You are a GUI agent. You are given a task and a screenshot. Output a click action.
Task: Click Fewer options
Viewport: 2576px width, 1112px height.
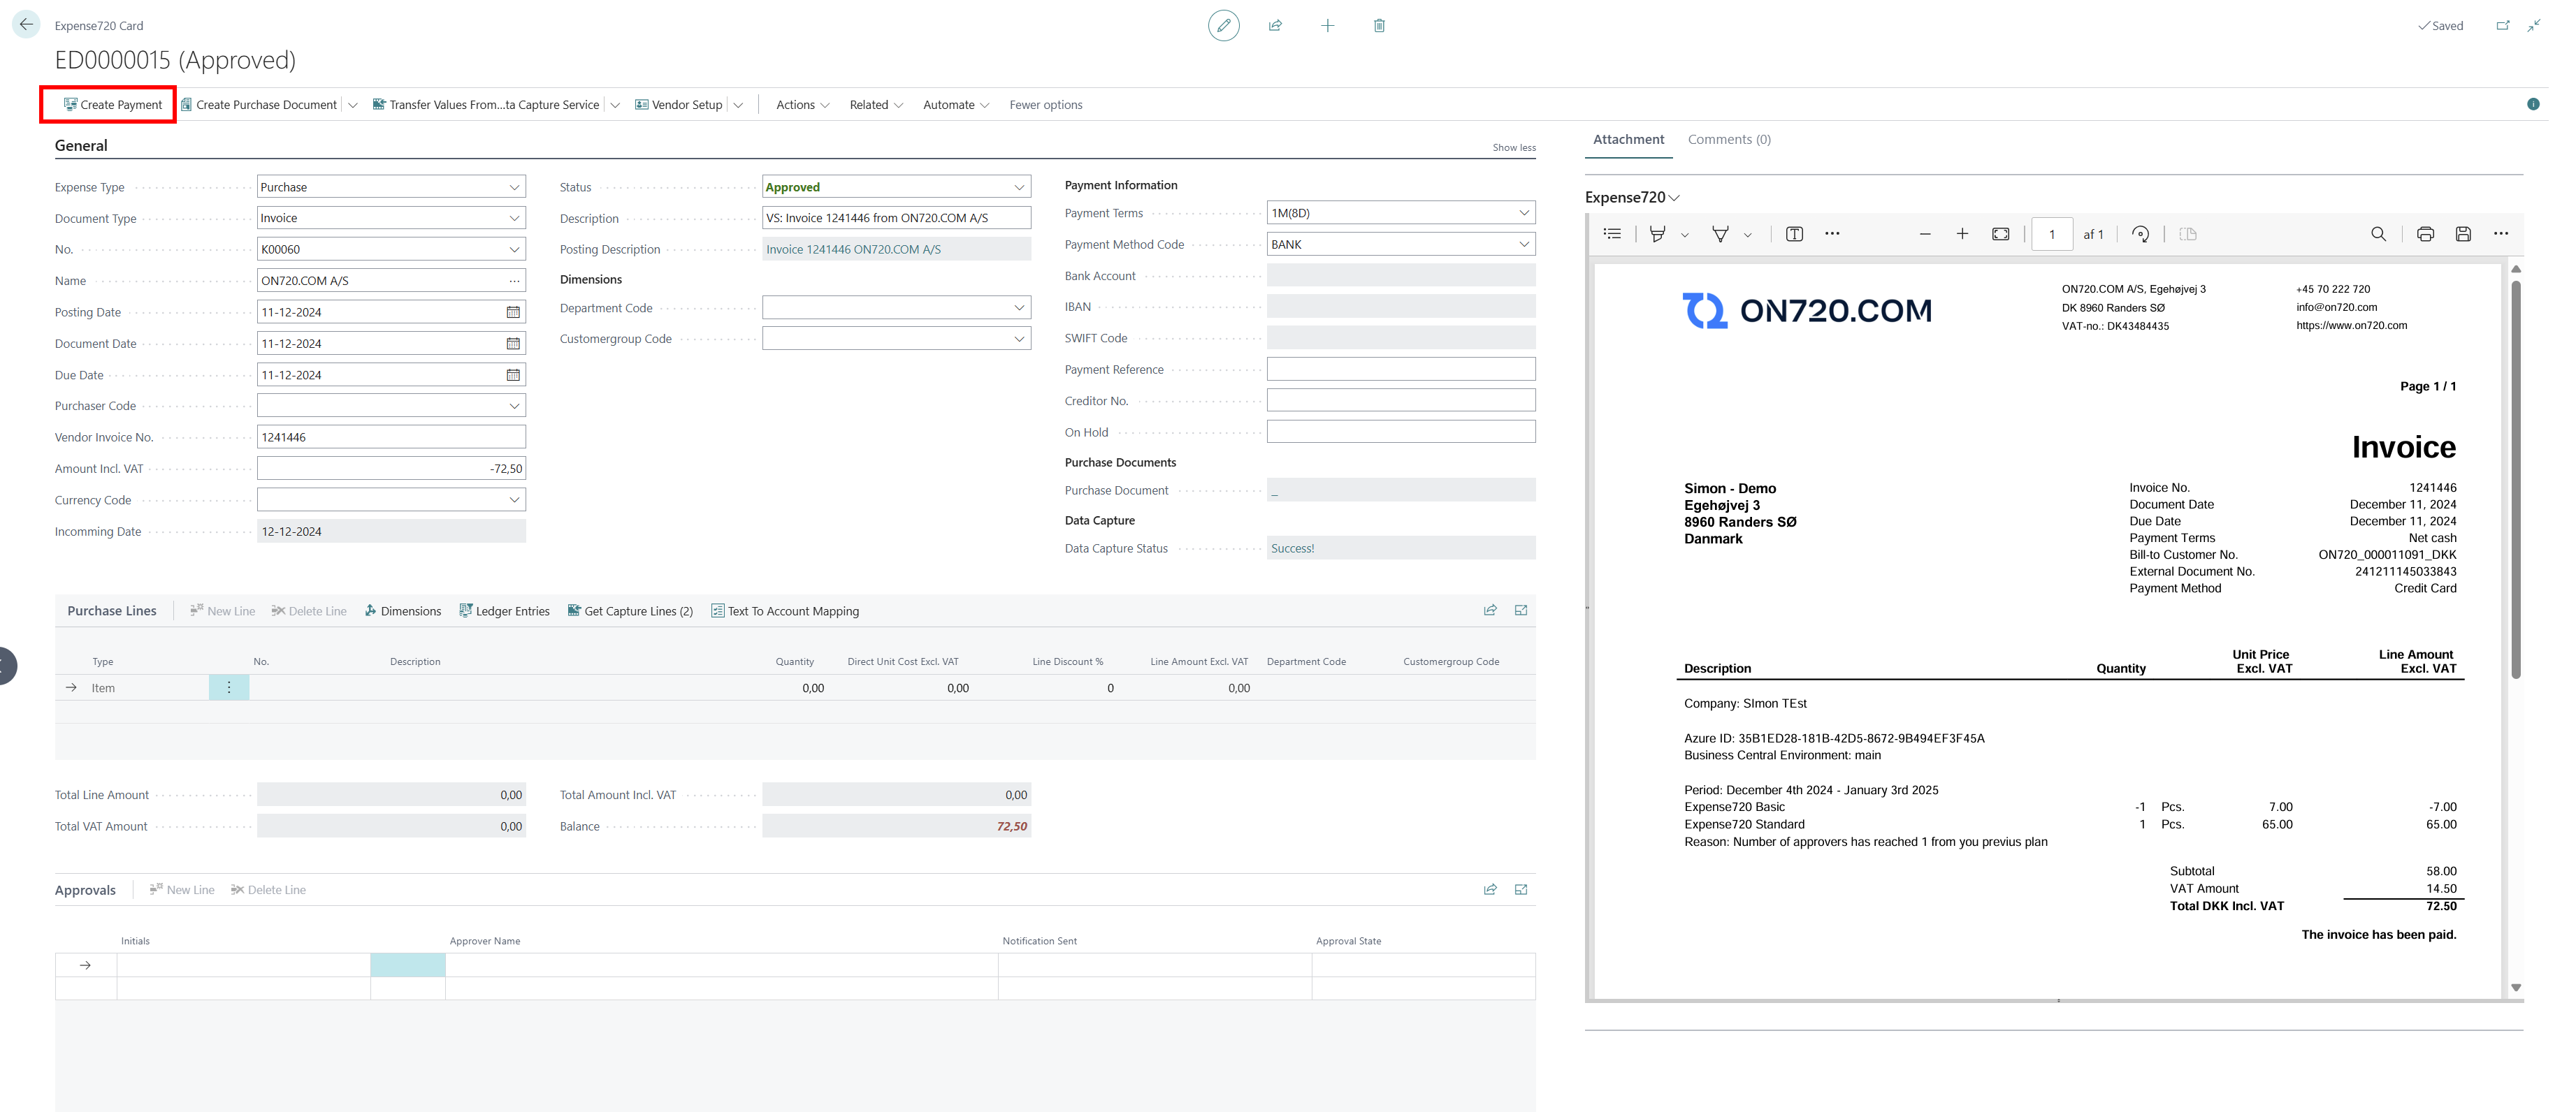pos(1045,105)
